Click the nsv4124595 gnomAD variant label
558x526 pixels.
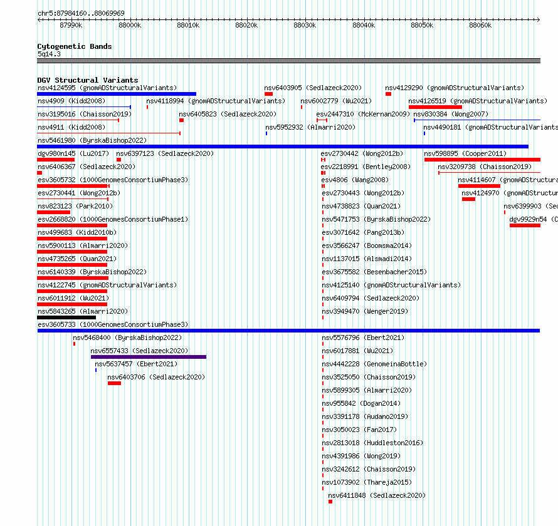click(107, 88)
